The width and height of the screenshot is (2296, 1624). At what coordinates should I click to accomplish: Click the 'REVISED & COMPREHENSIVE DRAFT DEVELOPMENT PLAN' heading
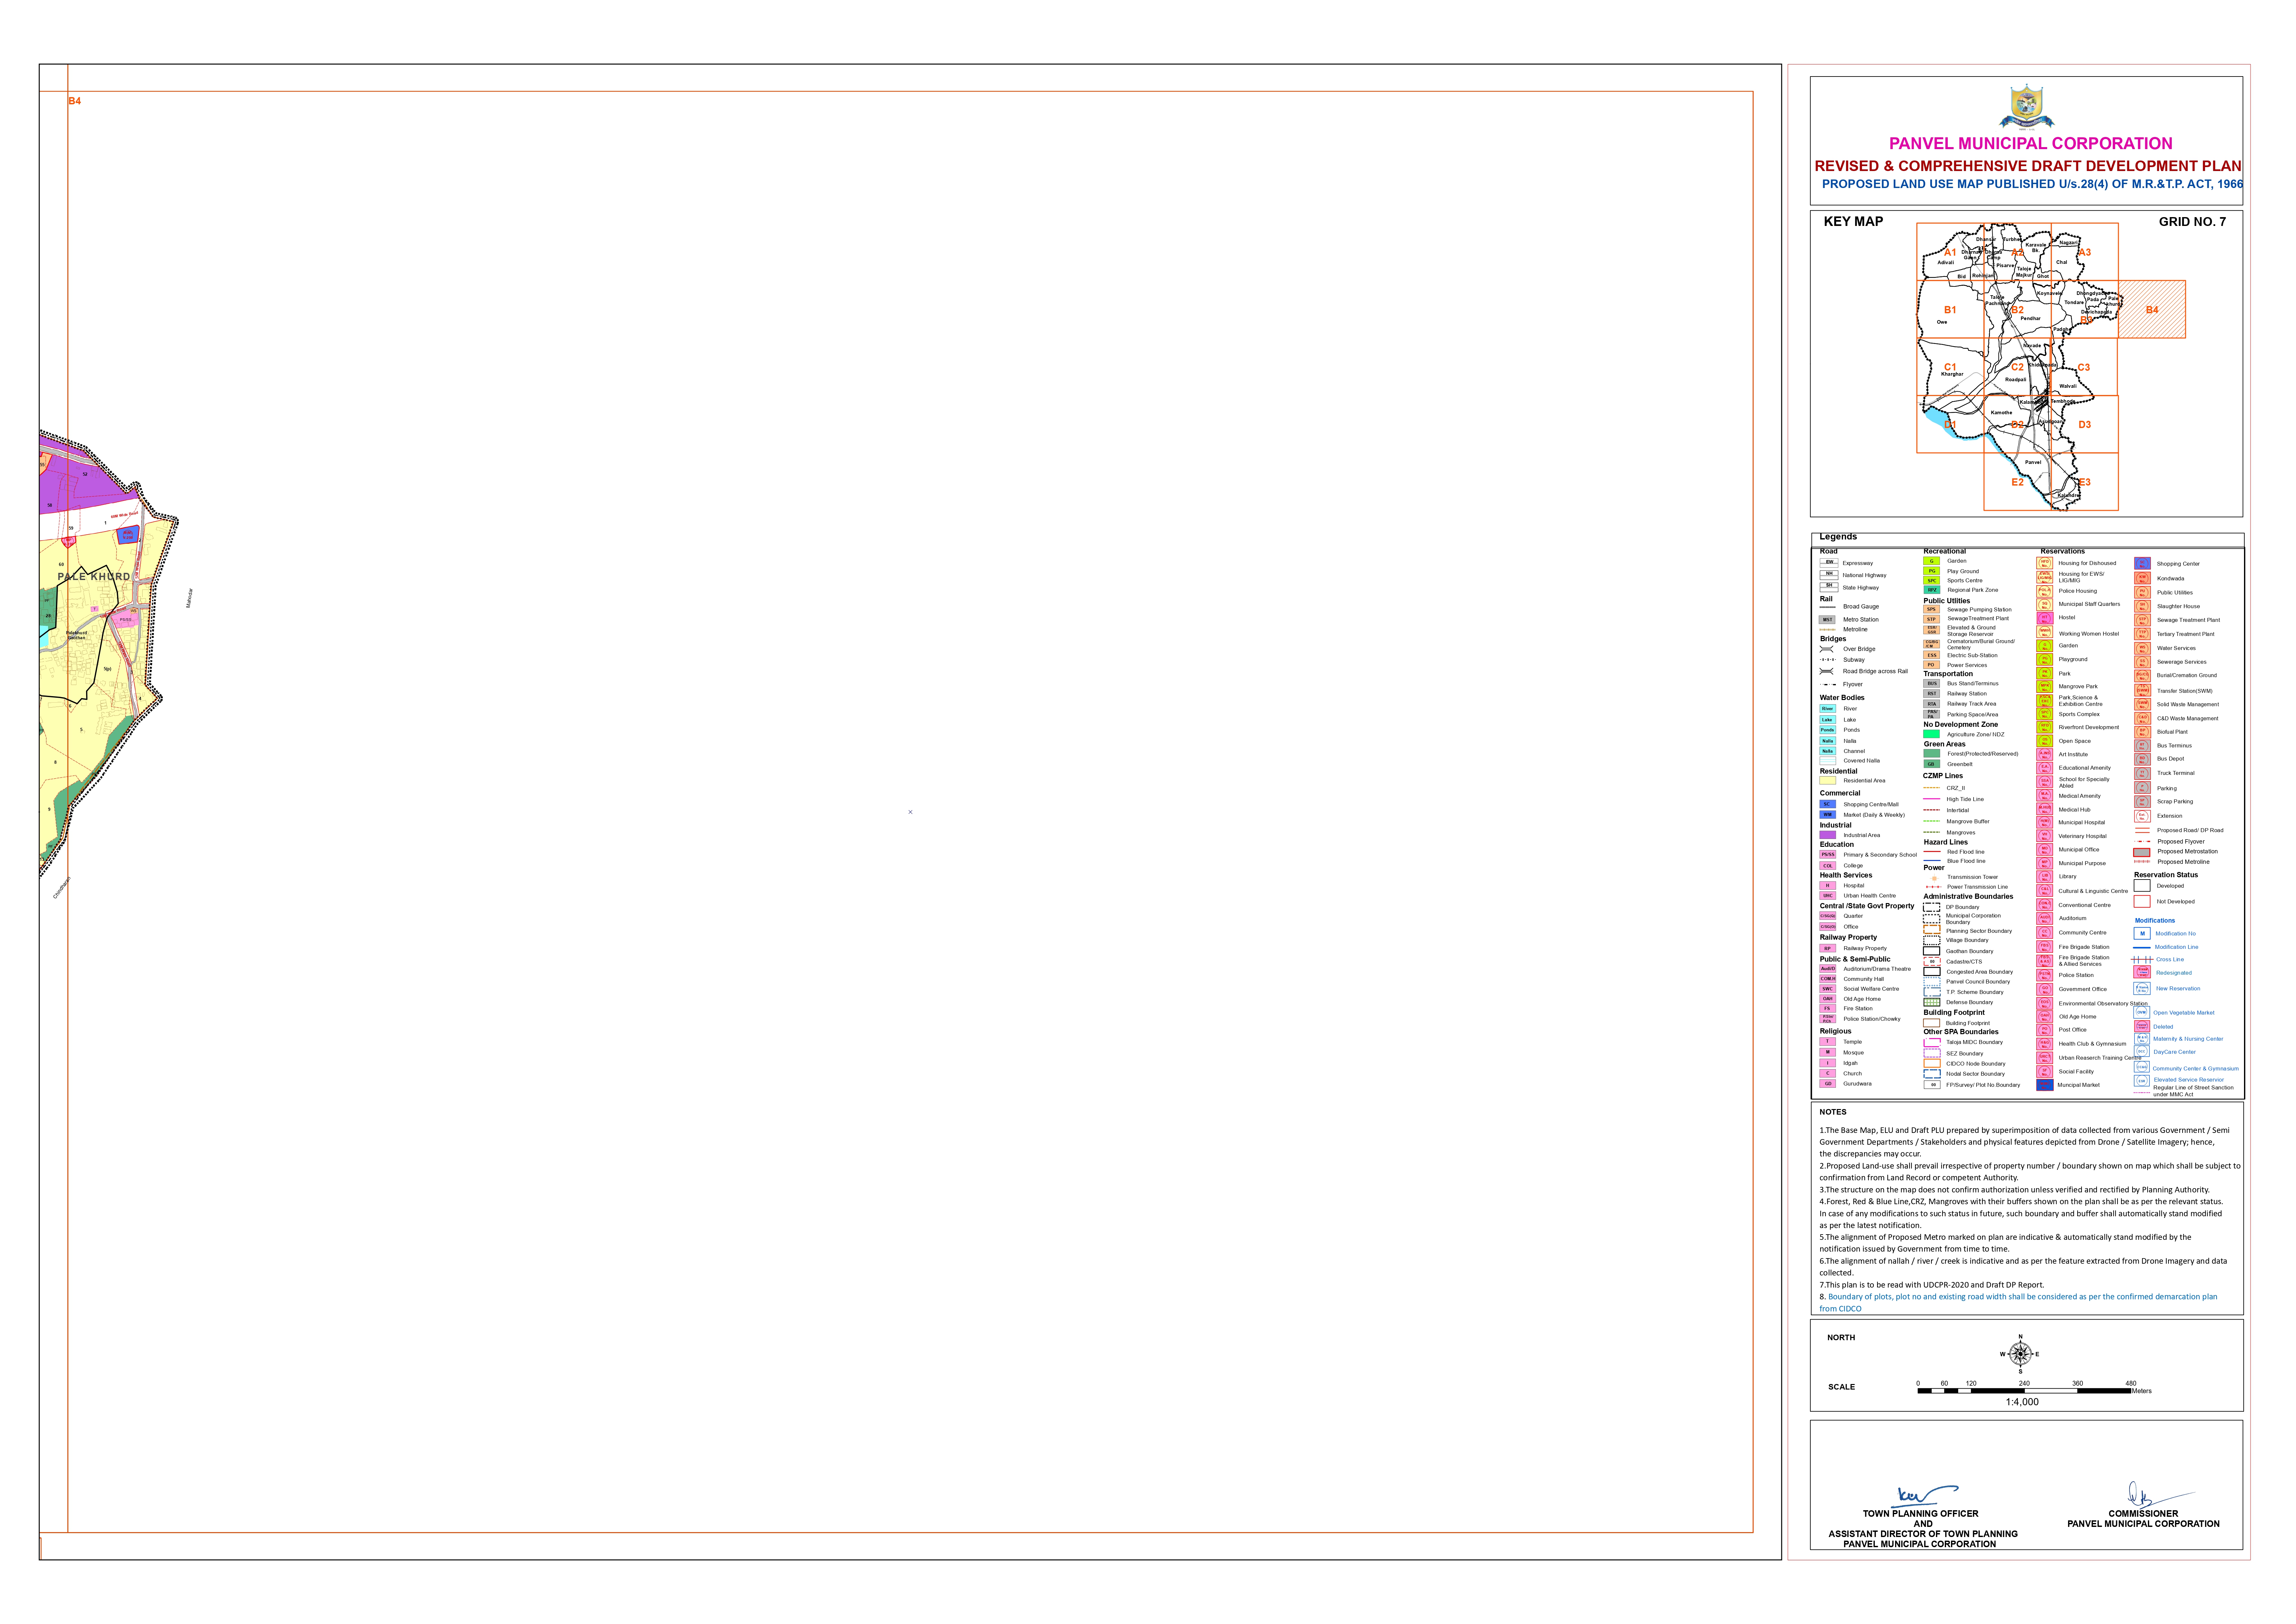[x=2028, y=166]
